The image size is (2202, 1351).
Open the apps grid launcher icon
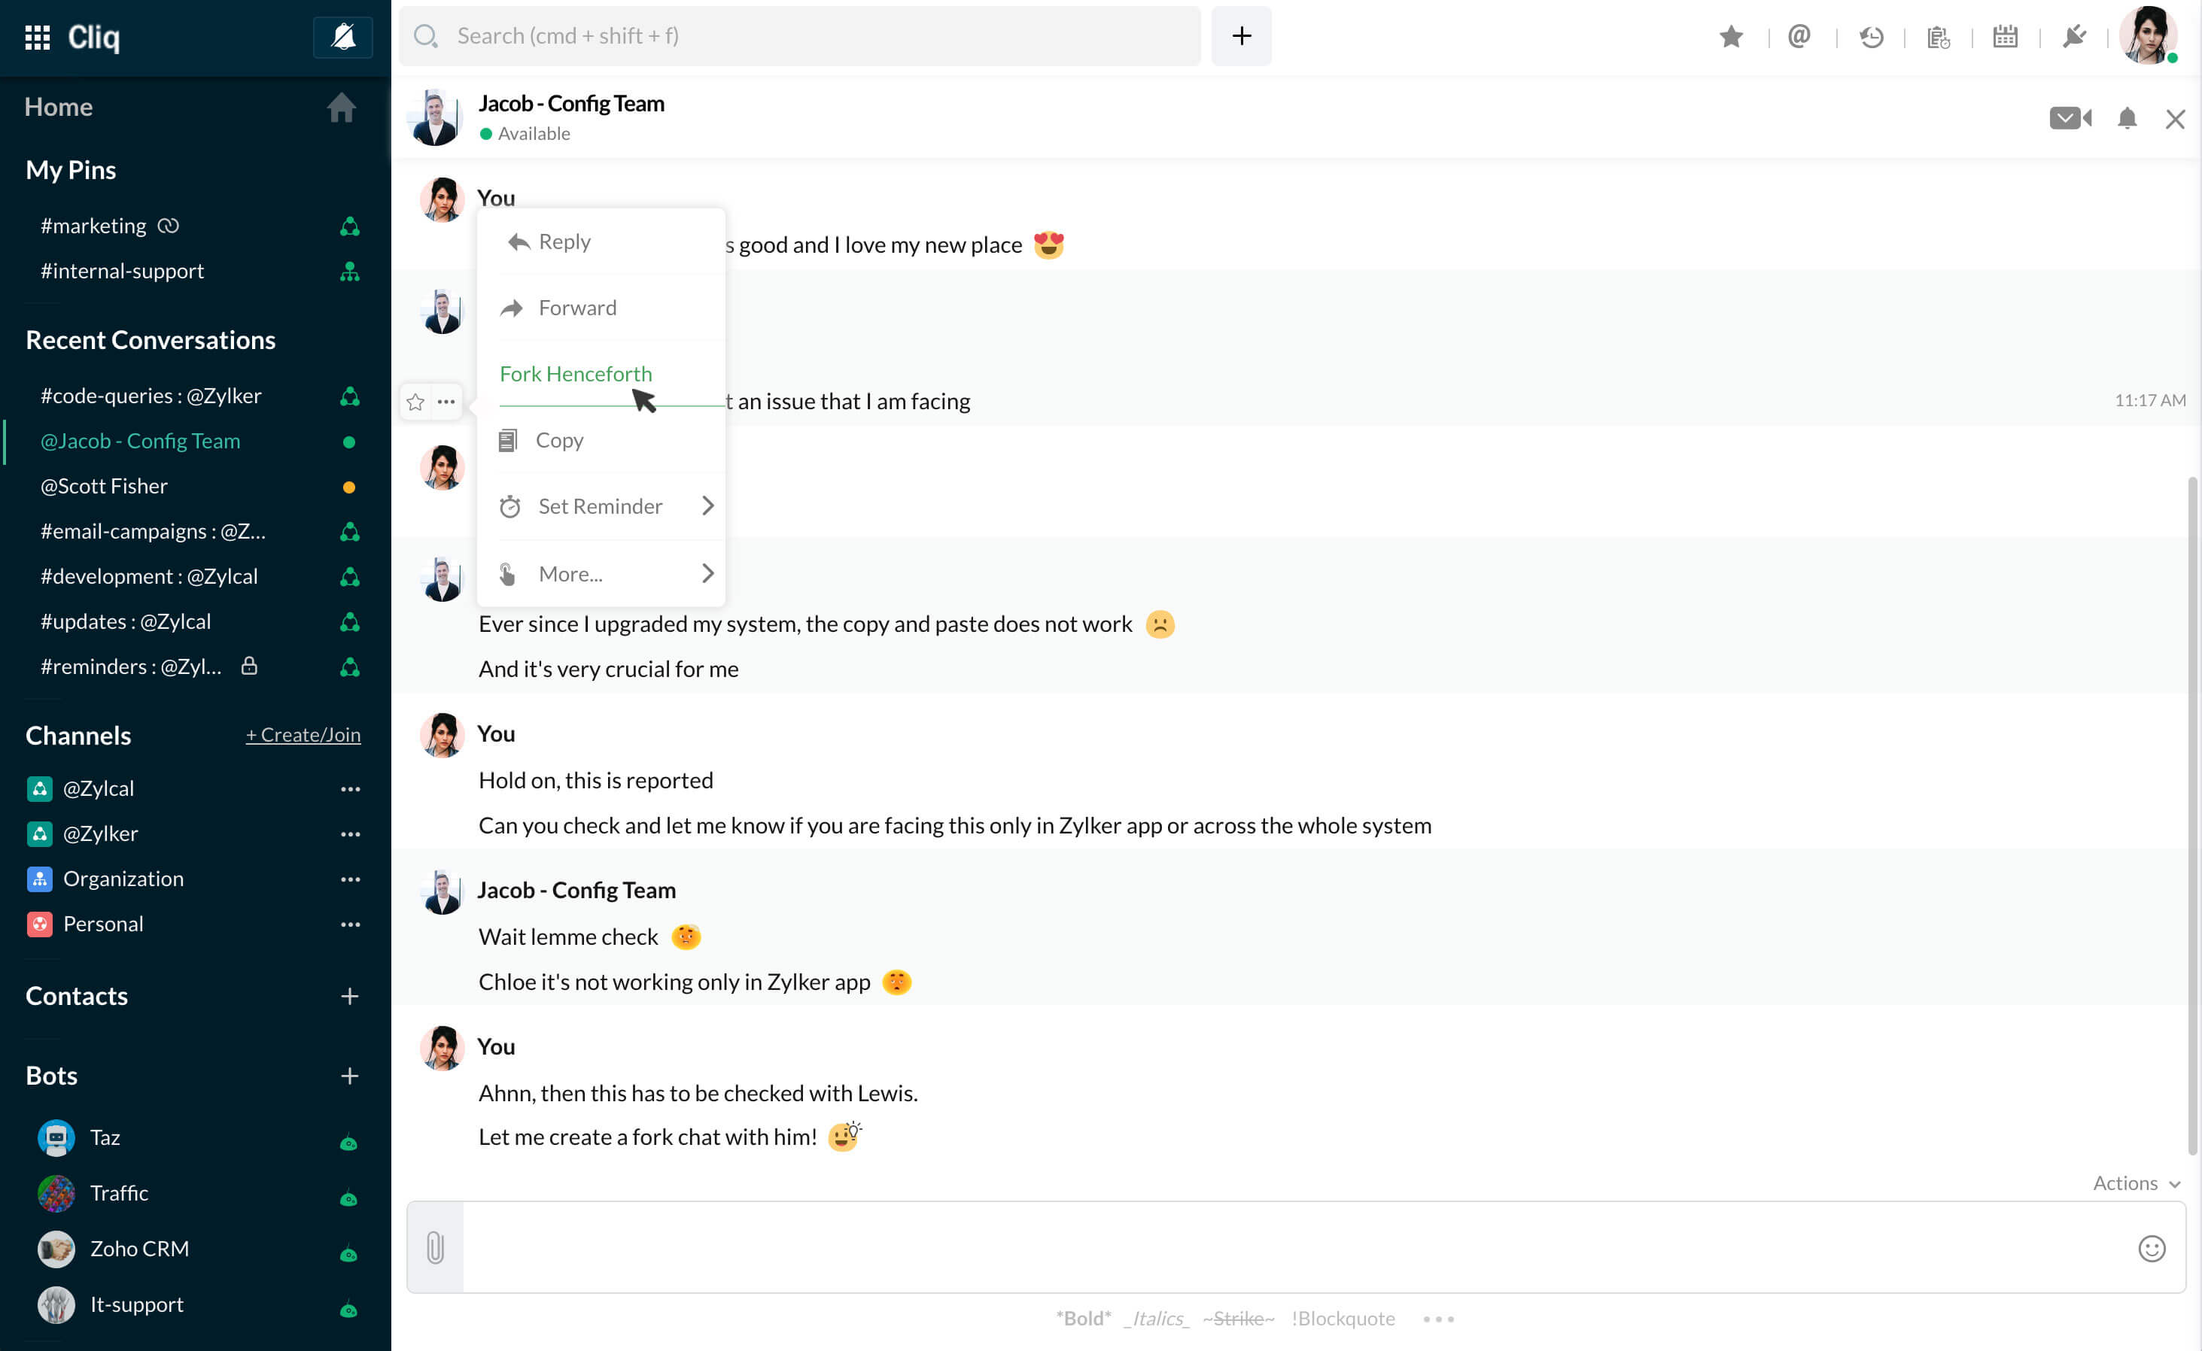coord(37,37)
